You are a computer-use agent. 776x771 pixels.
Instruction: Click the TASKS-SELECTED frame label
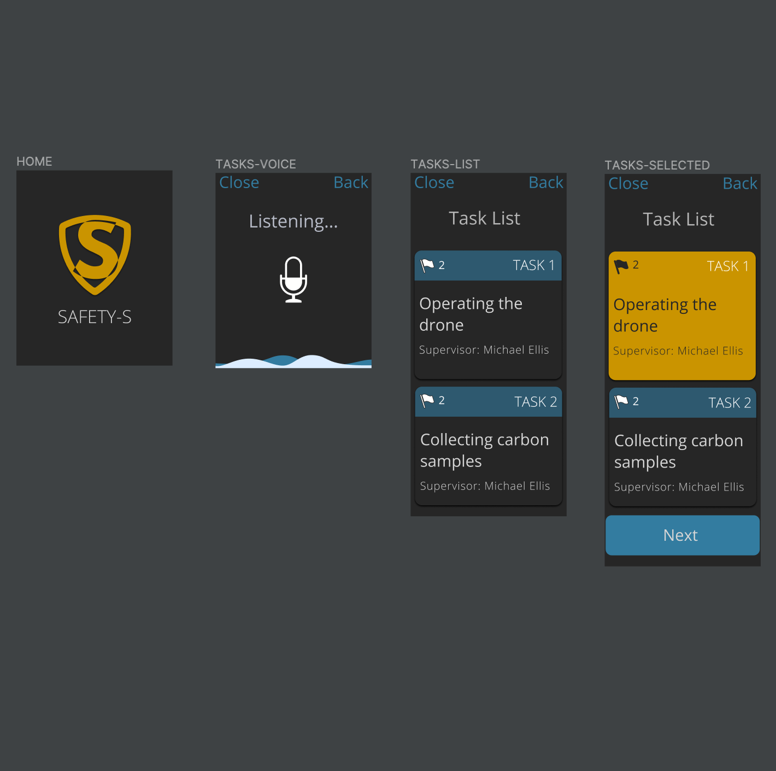pos(657,166)
